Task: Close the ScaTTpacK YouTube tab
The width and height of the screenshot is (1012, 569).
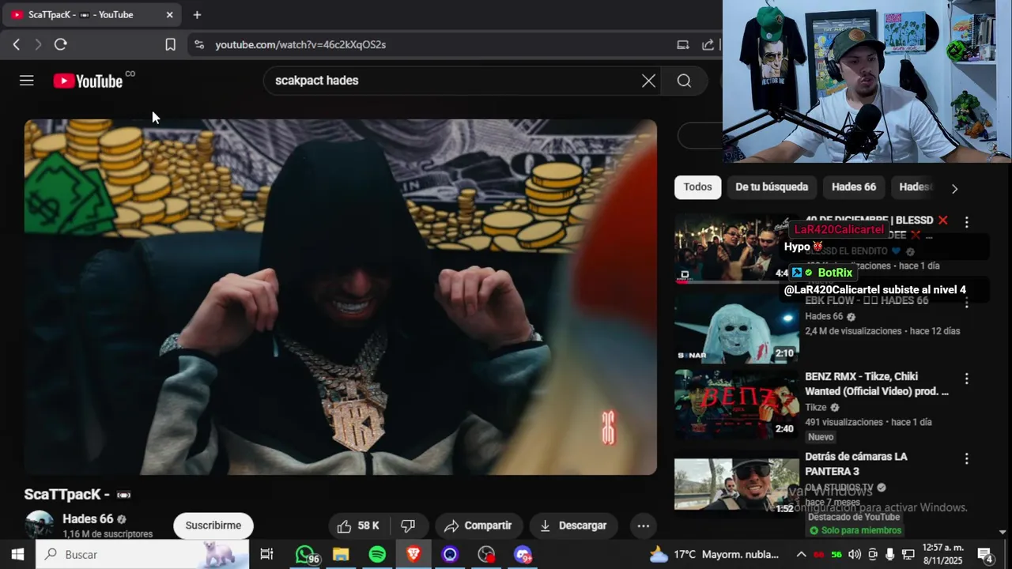Action: tap(169, 14)
